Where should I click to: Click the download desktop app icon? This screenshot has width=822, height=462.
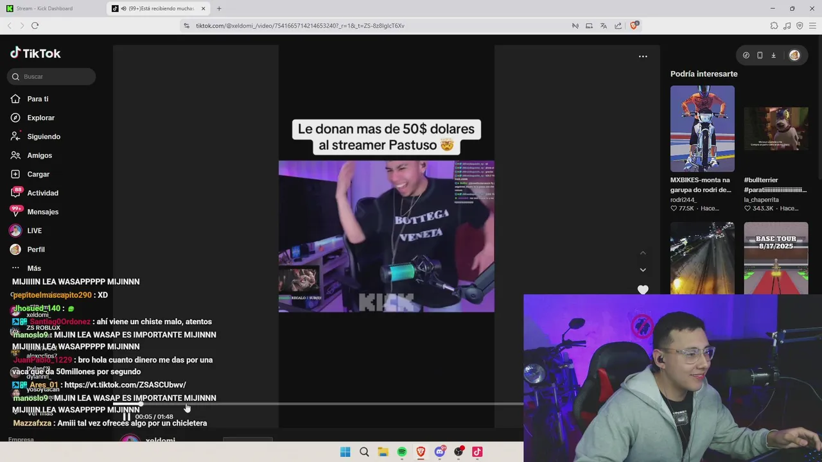click(x=773, y=55)
